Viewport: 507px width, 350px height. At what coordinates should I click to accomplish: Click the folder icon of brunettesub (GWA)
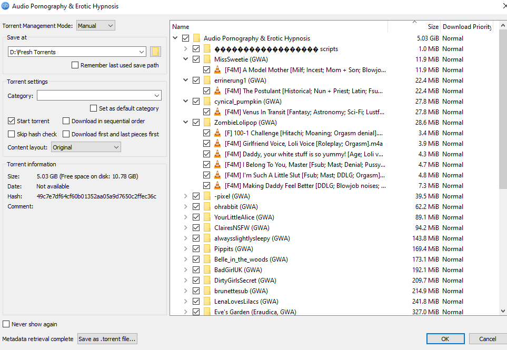pyautogui.click(x=207, y=291)
